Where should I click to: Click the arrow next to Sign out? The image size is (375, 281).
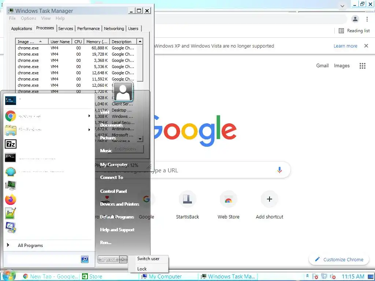[123, 259]
